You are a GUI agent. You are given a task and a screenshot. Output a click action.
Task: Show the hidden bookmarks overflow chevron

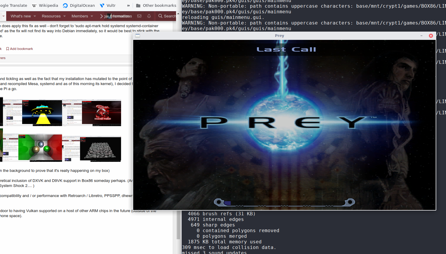pyautogui.click(x=128, y=5)
